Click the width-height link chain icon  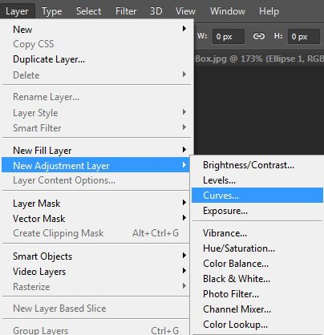pos(259,36)
